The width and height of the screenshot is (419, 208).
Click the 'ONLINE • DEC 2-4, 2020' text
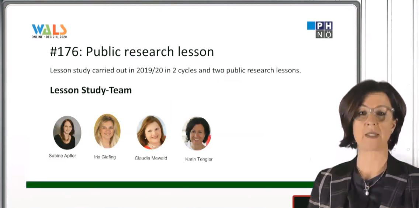[x=49, y=37]
